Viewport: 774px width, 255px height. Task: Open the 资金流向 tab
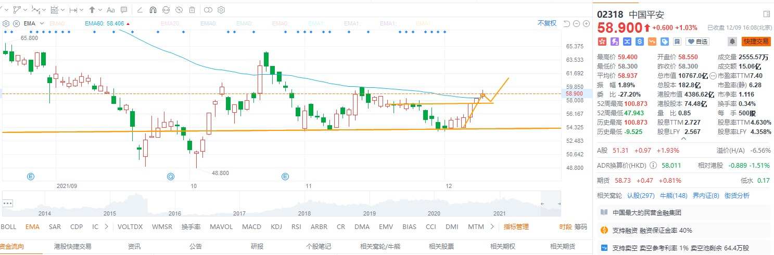11,246
